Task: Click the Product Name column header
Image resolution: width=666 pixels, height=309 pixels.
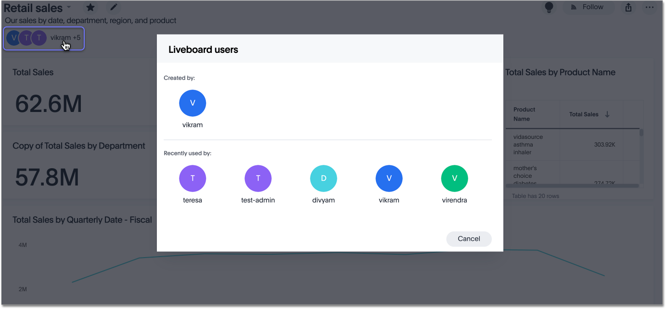Action: tap(524, 114)
